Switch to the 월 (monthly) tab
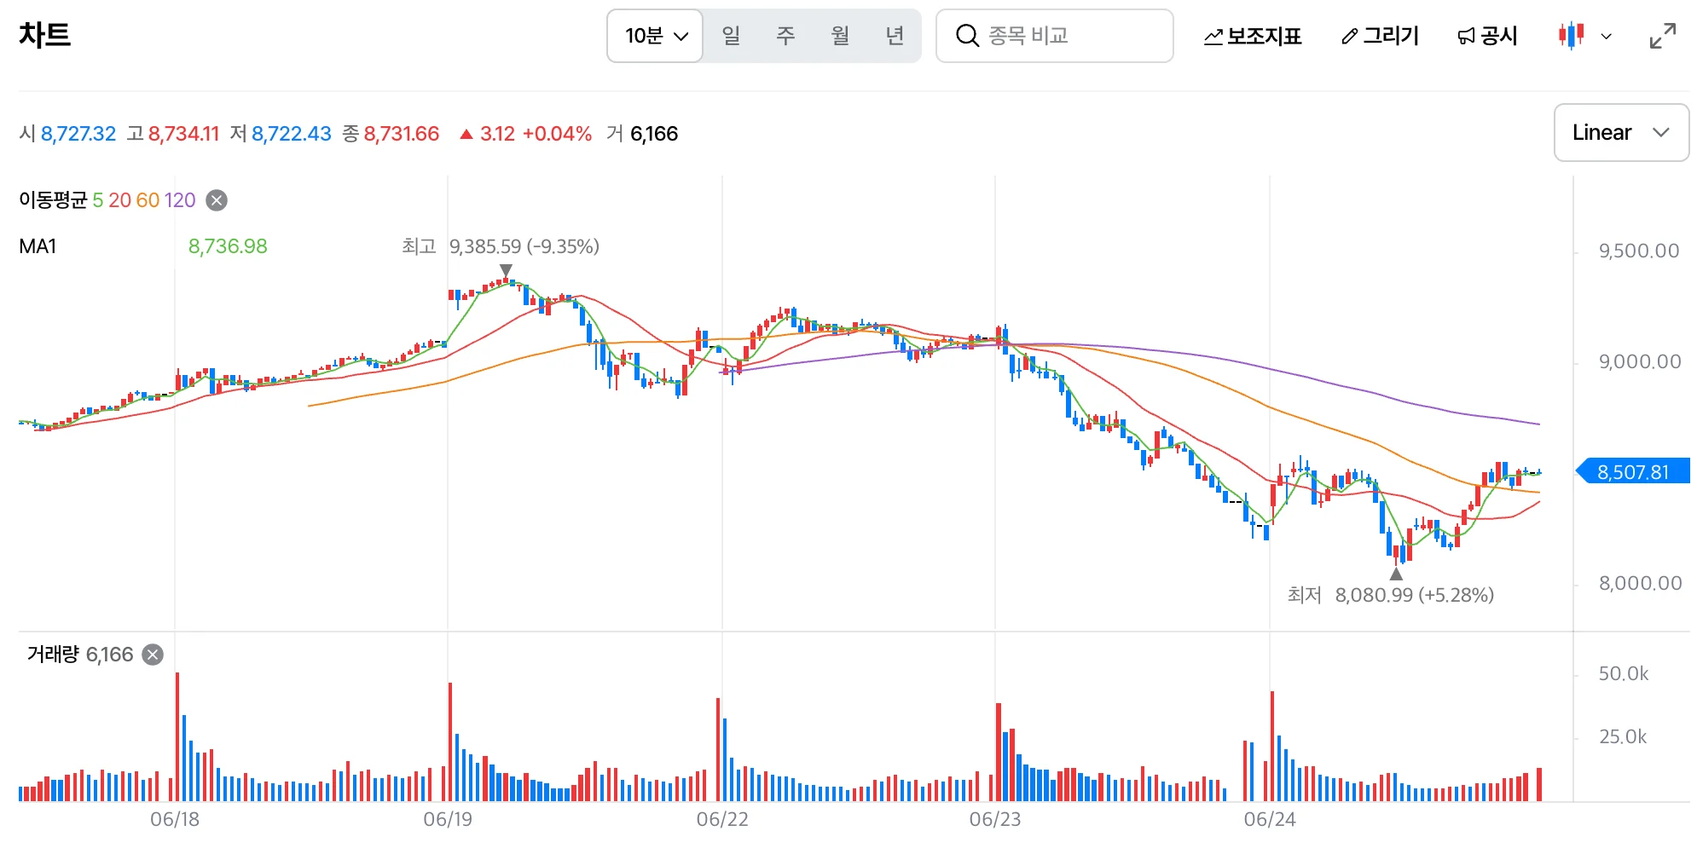Image resolution: width=1697 pixels, height=854 pixels. click(840, 36)
